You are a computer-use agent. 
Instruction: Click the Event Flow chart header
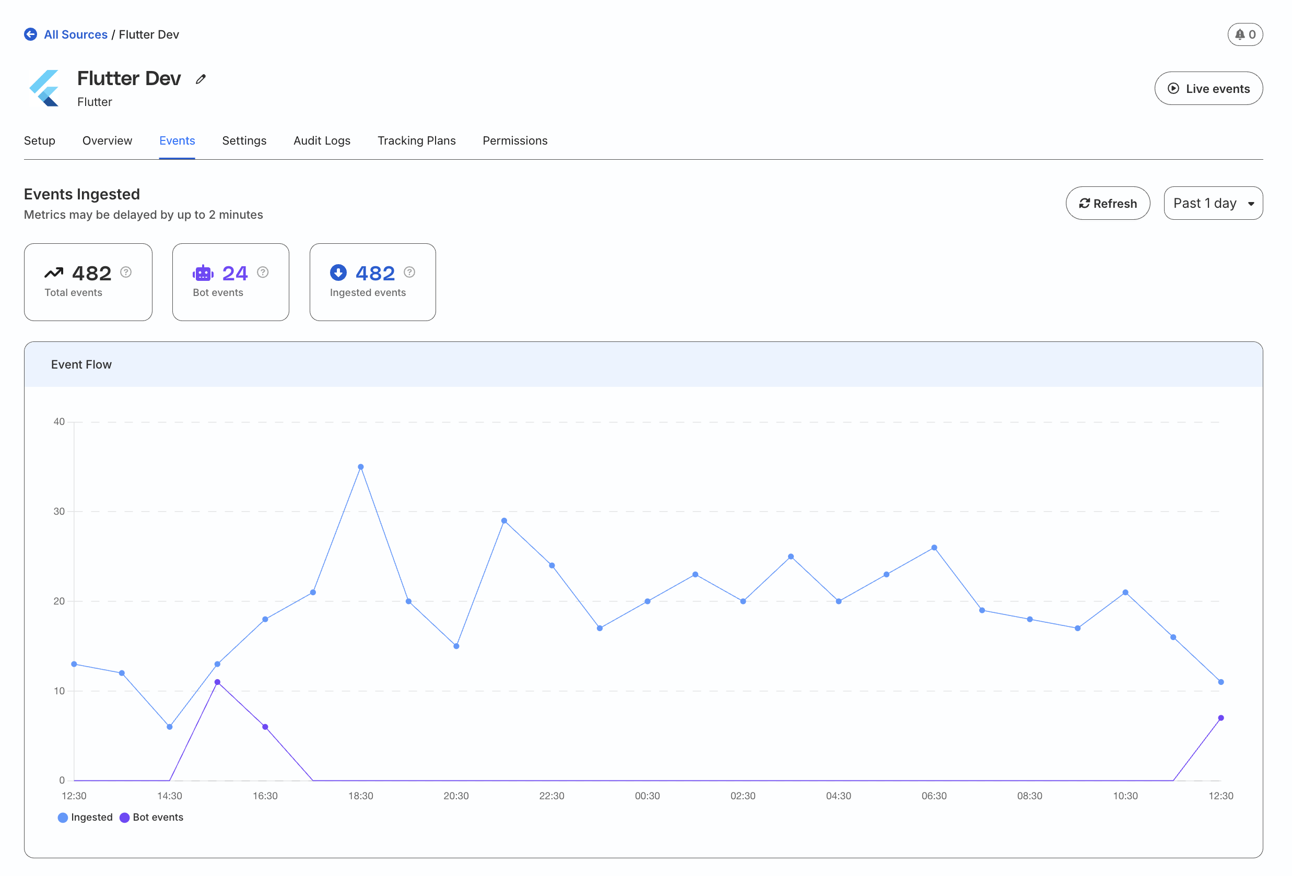[643, 364]
